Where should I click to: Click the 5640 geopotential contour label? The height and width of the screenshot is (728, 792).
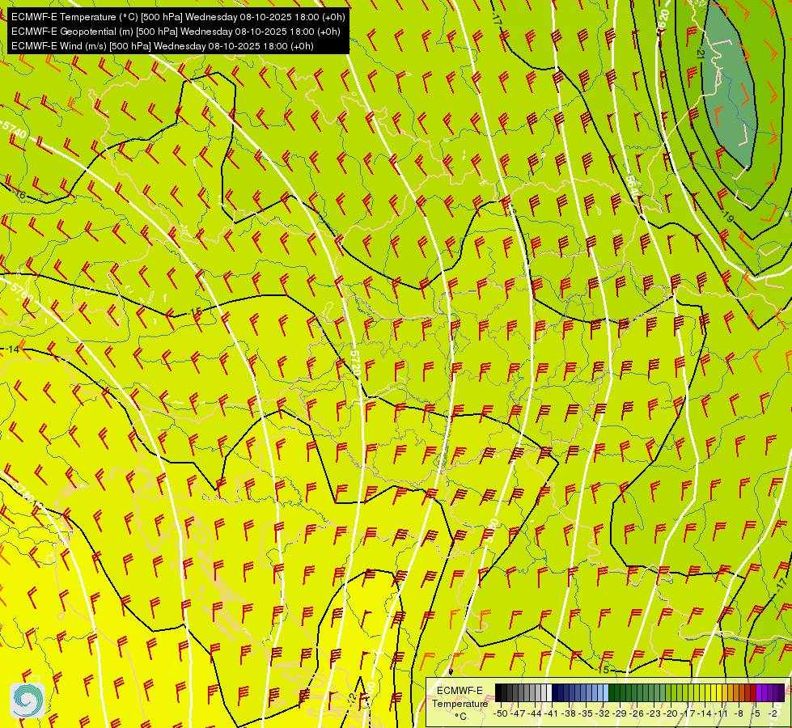(633, 188)
